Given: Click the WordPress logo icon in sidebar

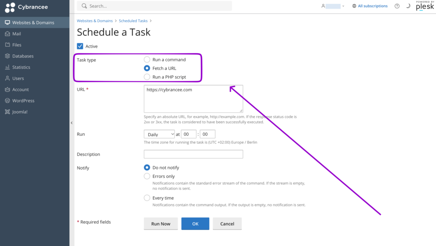Looking at the screenshot, I should point(8,100).
